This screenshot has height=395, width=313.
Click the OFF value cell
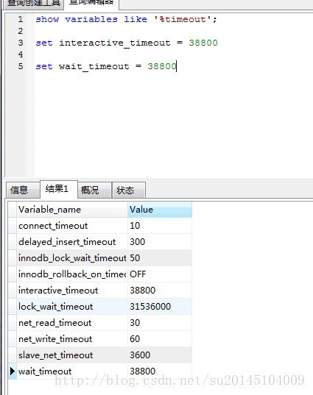point(160,274)
